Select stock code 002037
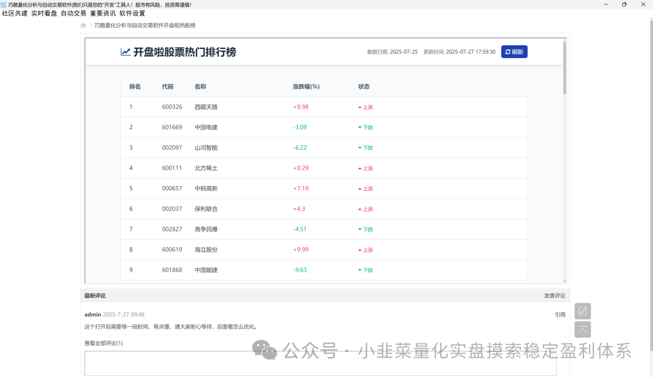The width and height of the screenshot is (653, 377). (172, 209)
